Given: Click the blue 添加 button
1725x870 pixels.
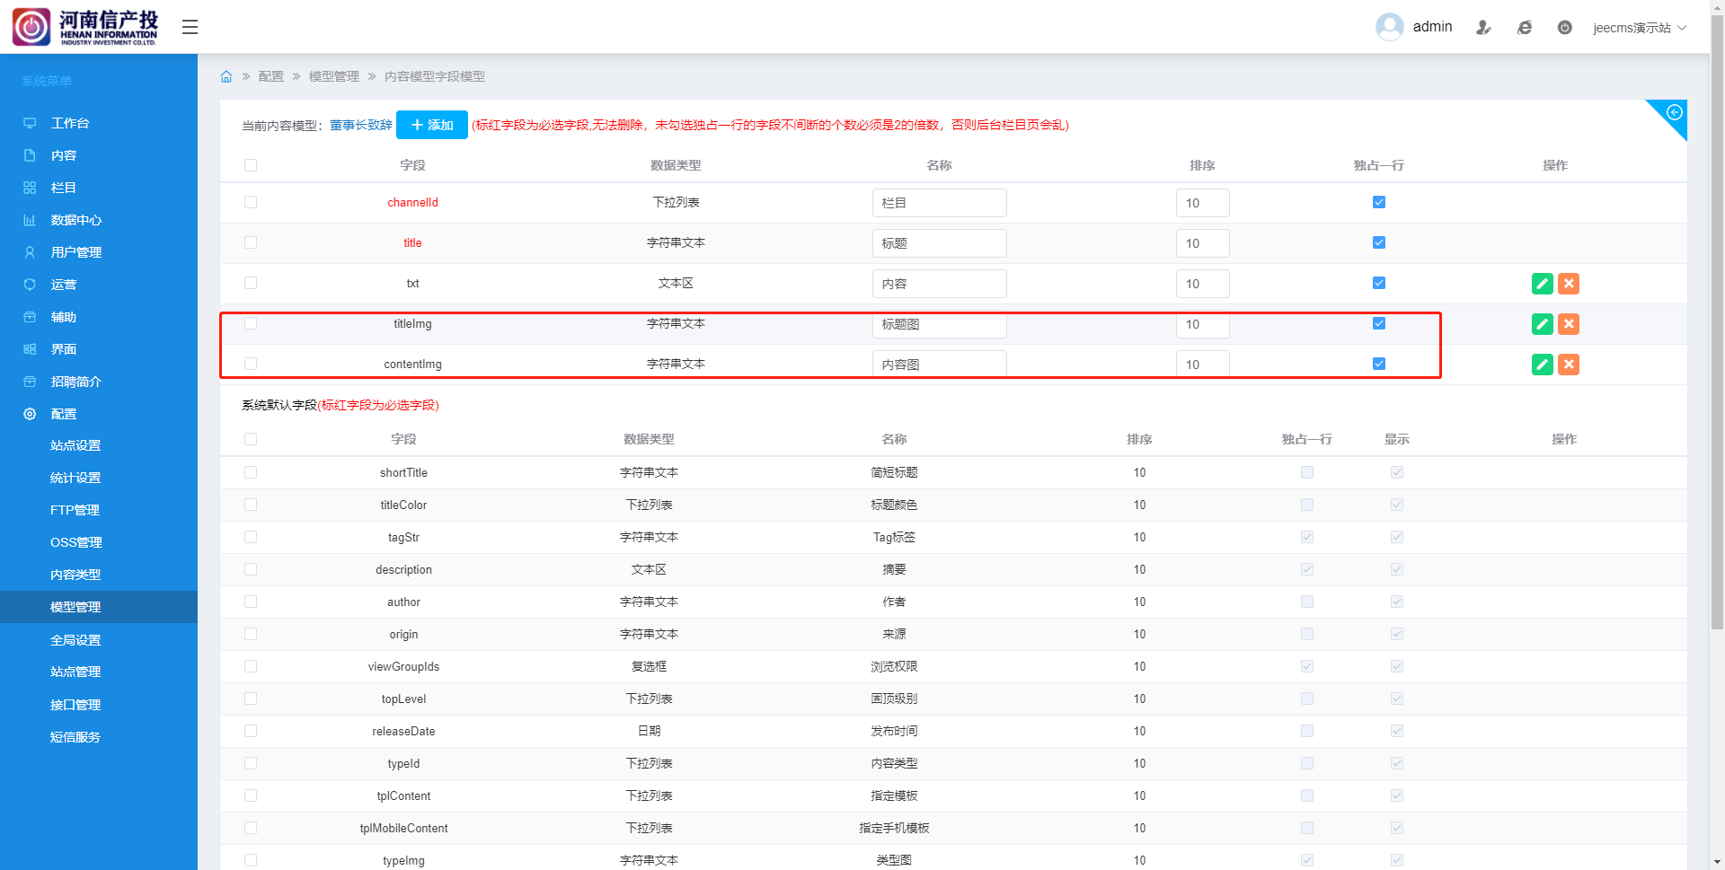Looking at the screenshot, I should point(432,125).
